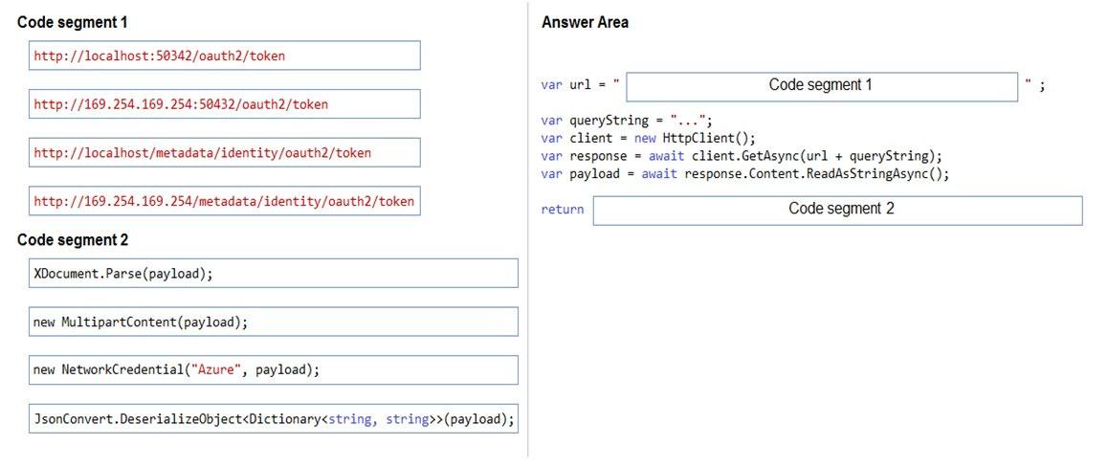Pick the NetworkCredential("Azure", payload) block

274,369
